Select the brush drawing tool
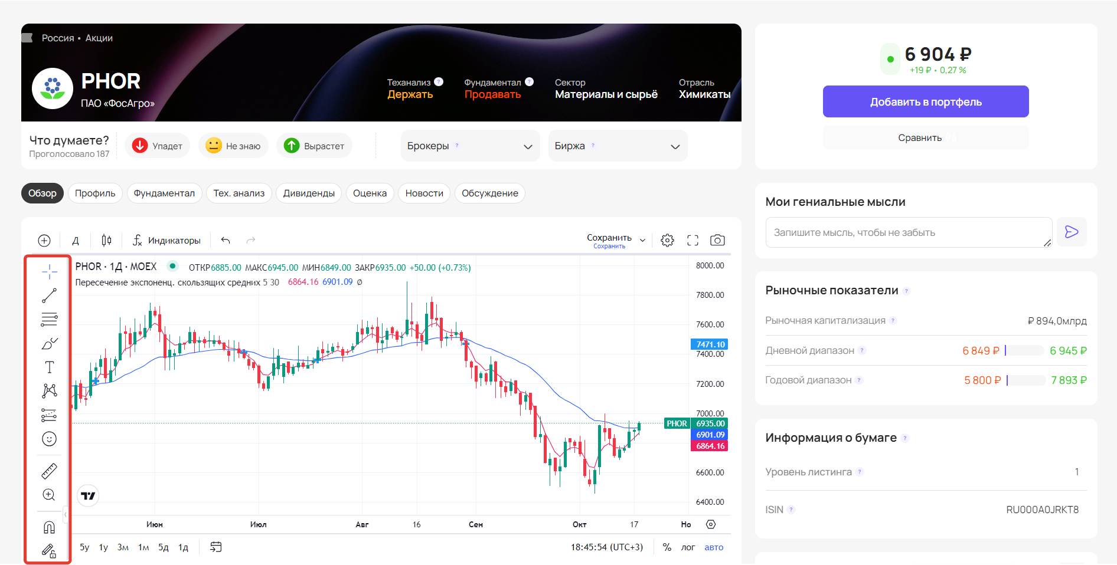The height and width of the screenshot is (565, 1117). 50,343
